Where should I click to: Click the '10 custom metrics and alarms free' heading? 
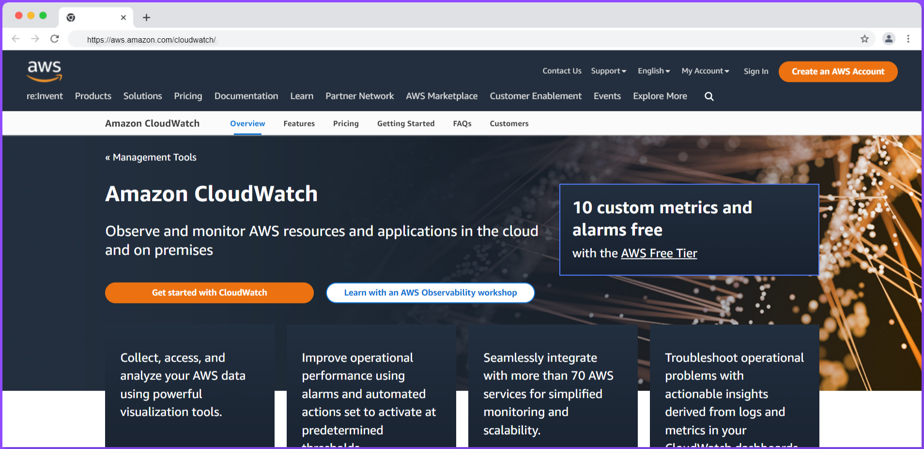tap(662, 219)
